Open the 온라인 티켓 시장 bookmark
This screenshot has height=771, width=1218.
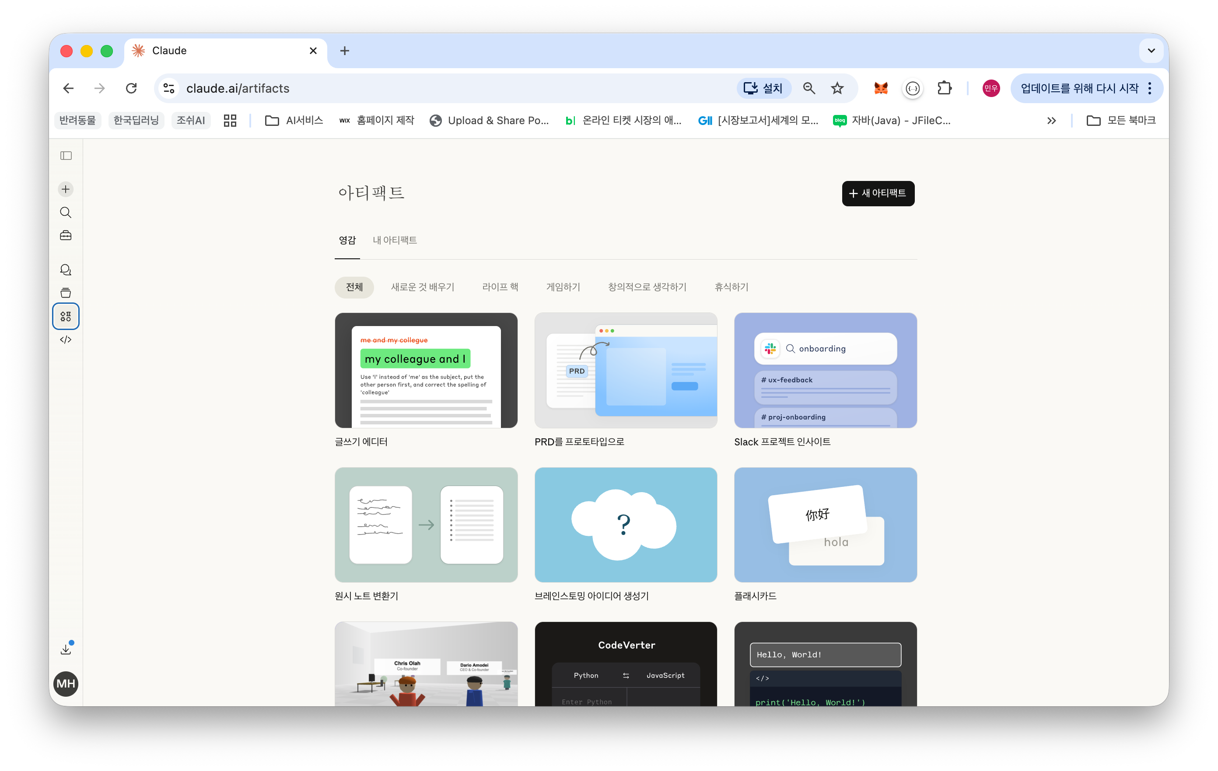623,120
